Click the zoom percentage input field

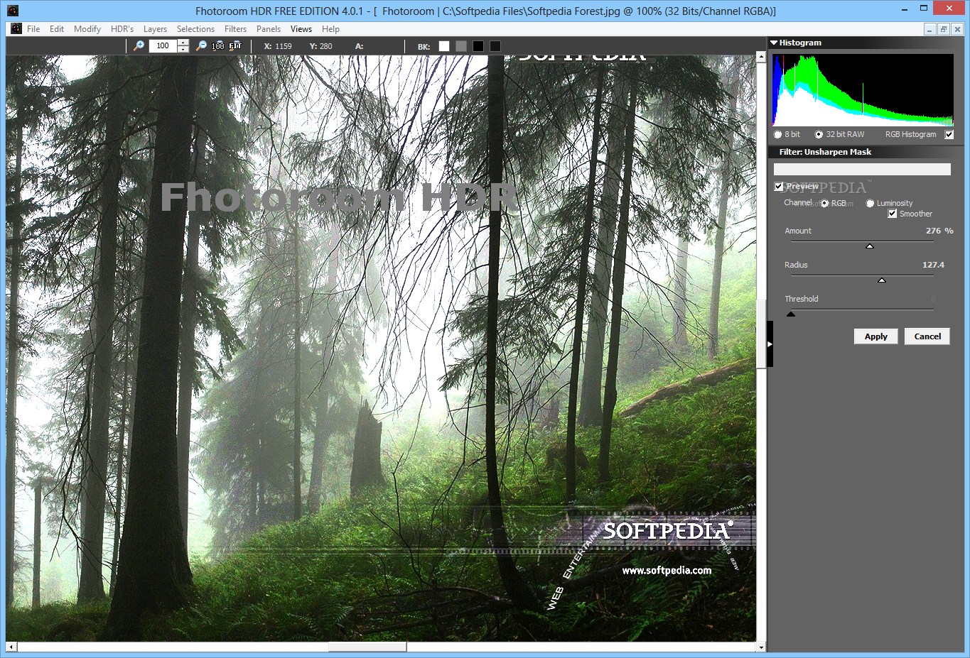pos(163,45)
